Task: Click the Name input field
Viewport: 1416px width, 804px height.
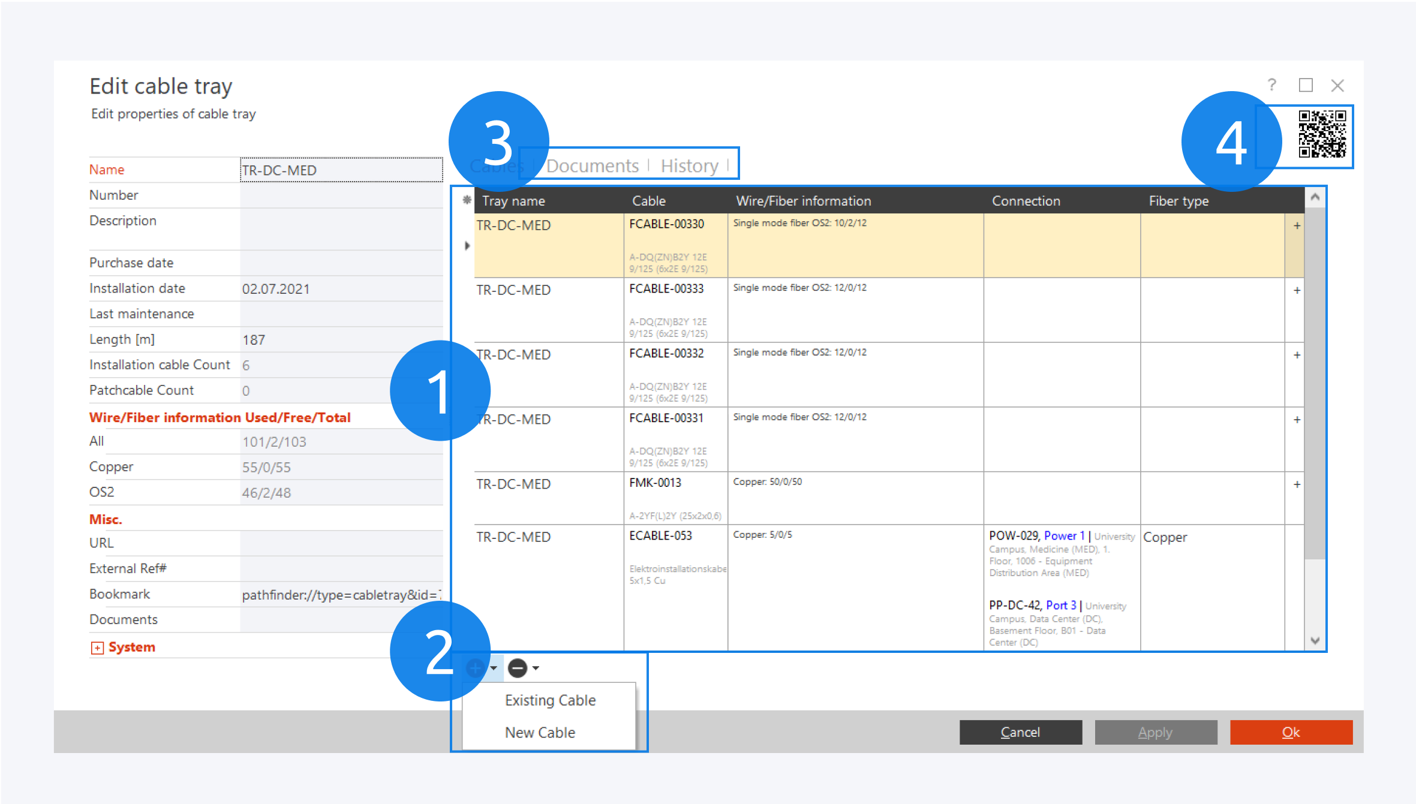Action: coord(341,170)
